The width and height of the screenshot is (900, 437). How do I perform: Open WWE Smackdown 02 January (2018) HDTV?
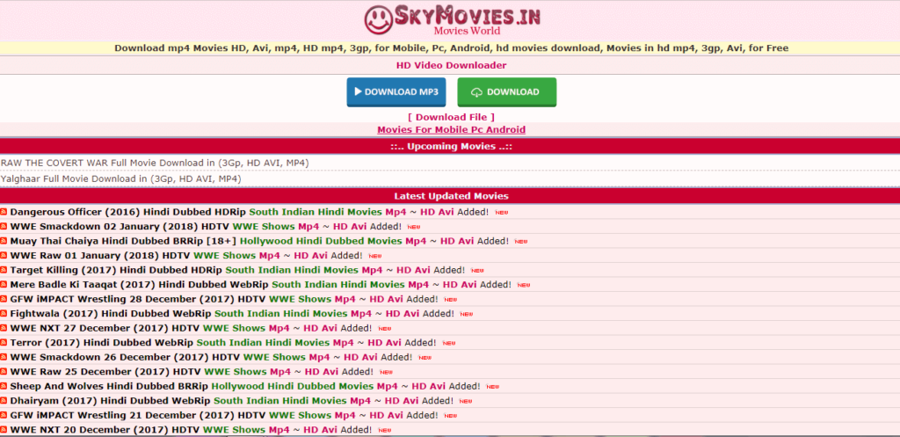120,226
